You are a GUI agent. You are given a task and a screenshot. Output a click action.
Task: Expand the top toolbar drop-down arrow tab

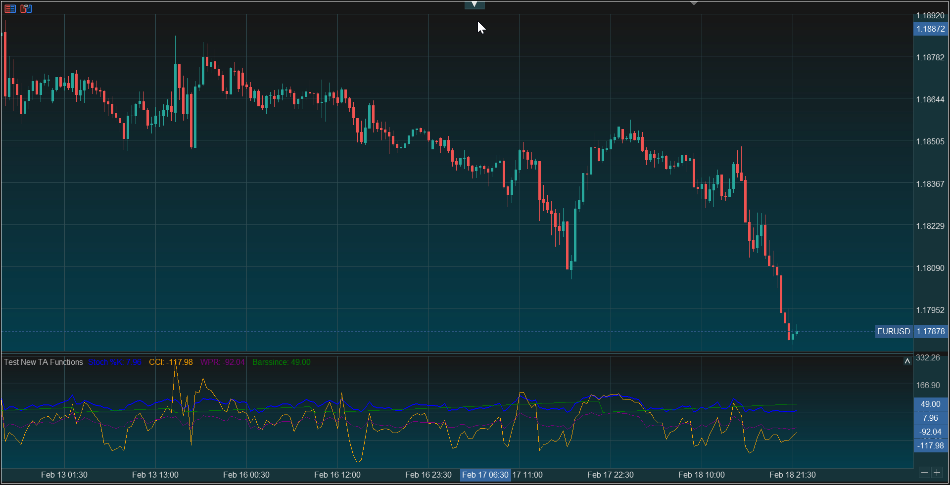(x=475, y=4)
